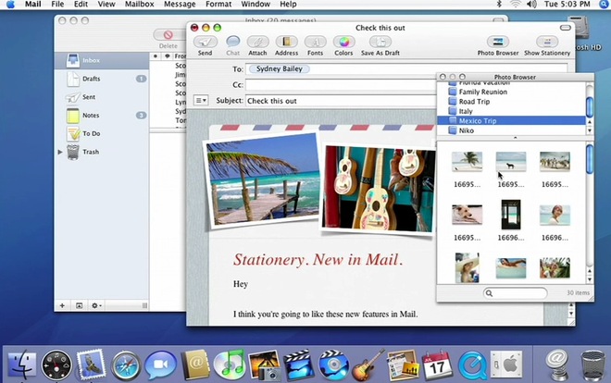
Task: Open Safari compass icon in Dock
Action: tap(126, 365)
